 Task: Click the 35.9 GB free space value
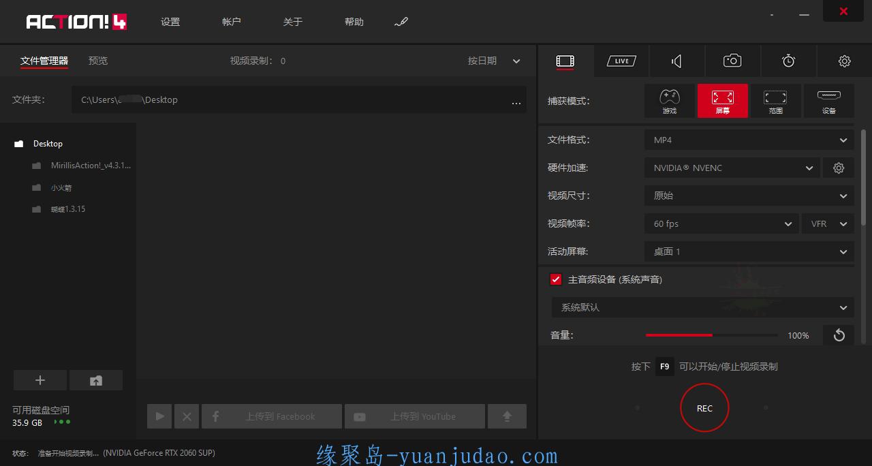[x=27, y=422]
